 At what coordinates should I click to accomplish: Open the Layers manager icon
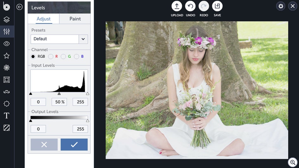pyautogui.click(x=6, y=19)
